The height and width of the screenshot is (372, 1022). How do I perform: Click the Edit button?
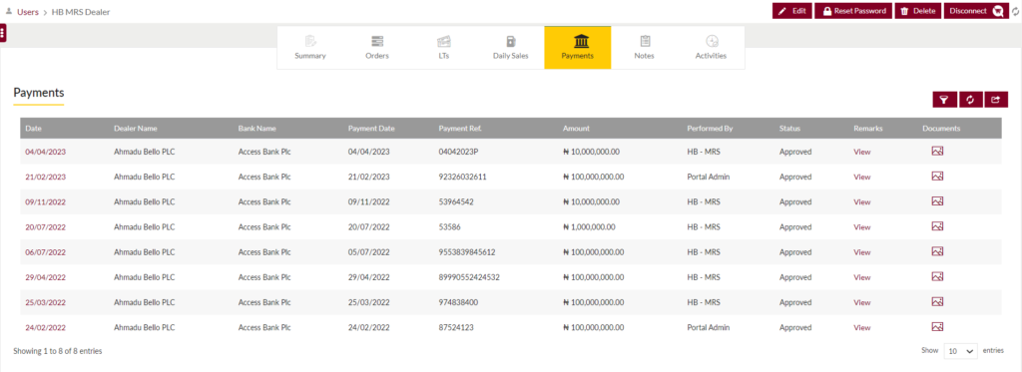click(791, 11)
